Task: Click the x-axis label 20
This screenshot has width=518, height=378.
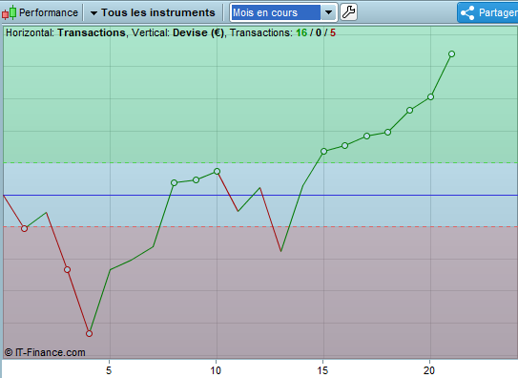Action: click(x=429, y=370)
